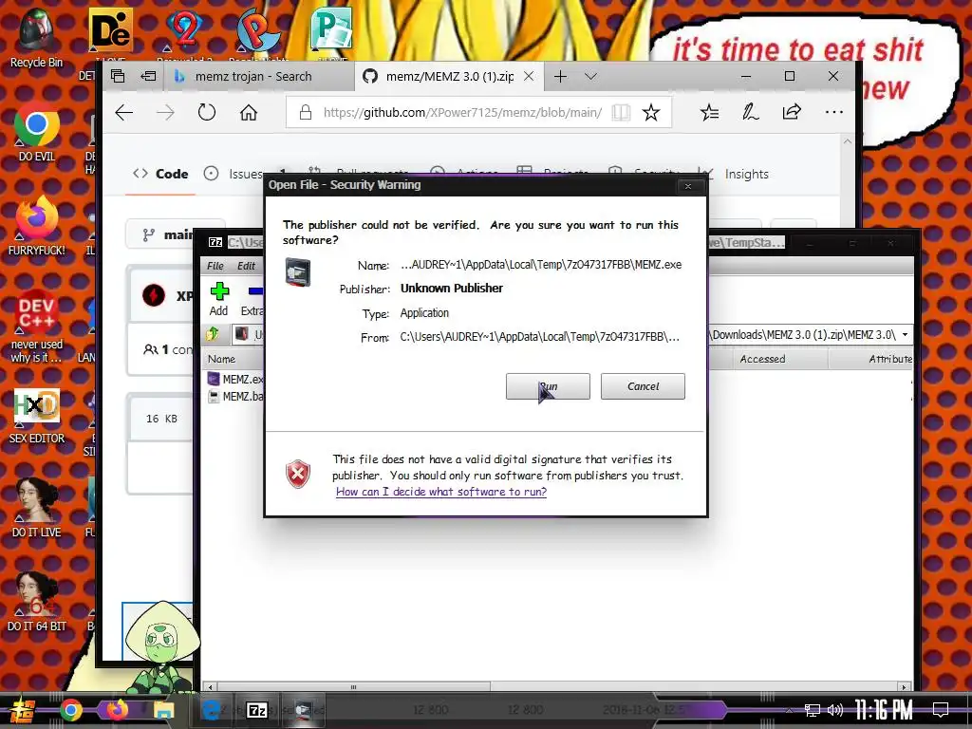Open Edge favorites hub icon
This screenshot has height=729, width=972.
(x=709, y=112)
